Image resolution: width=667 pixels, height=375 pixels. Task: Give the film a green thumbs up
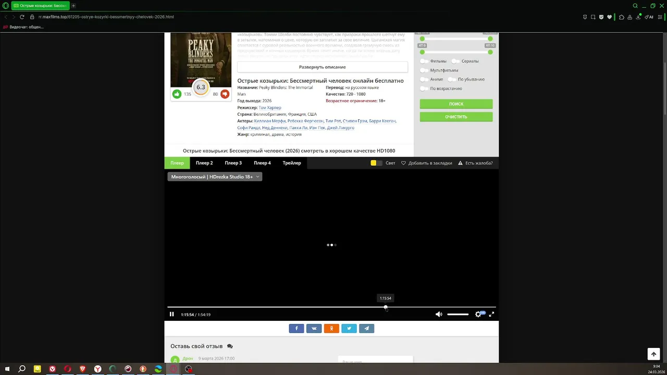(177, 94)
